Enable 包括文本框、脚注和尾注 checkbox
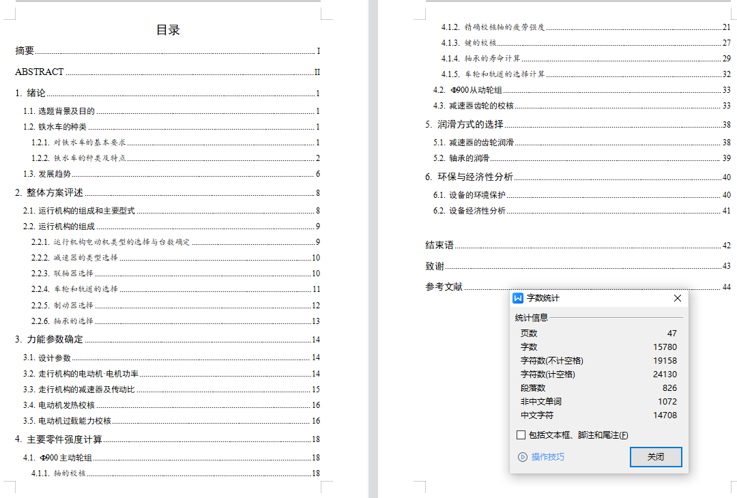The image size is (737, 498). click(521, 435)
